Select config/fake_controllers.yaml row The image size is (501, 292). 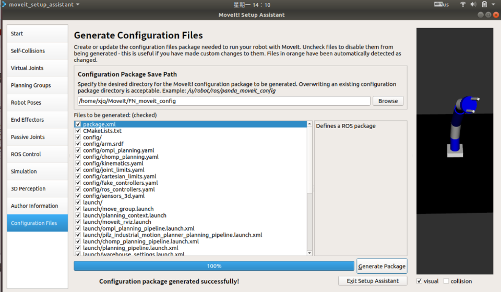pos(190,183)
